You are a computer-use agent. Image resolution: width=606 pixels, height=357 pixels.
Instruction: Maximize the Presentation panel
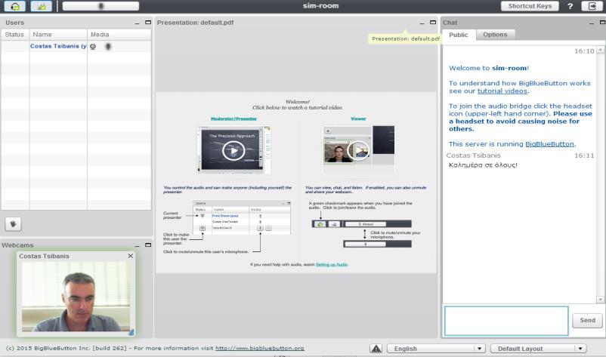[433, 23]
